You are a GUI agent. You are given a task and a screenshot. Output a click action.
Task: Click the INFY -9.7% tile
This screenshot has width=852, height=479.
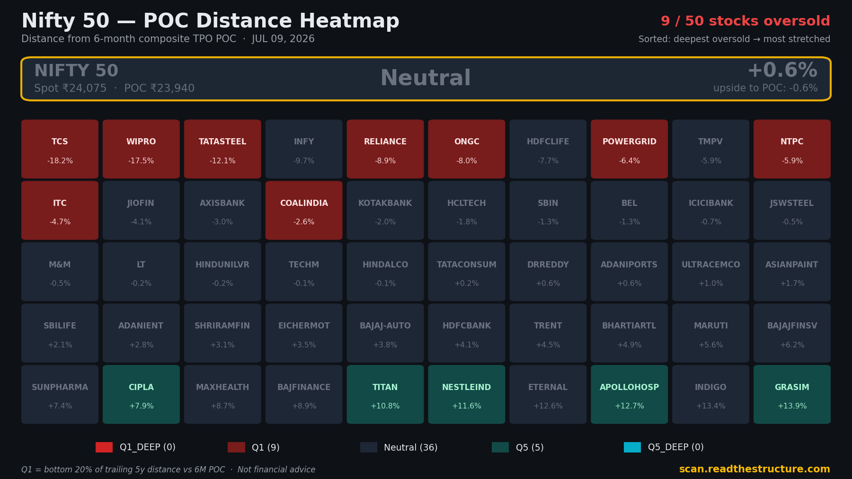point(304,149)
